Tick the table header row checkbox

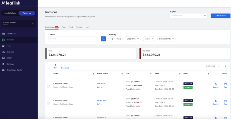48,74
